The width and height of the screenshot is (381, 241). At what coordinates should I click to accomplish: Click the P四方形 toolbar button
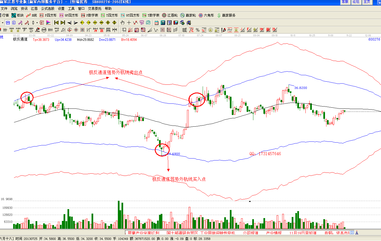[x=48, y=15]
